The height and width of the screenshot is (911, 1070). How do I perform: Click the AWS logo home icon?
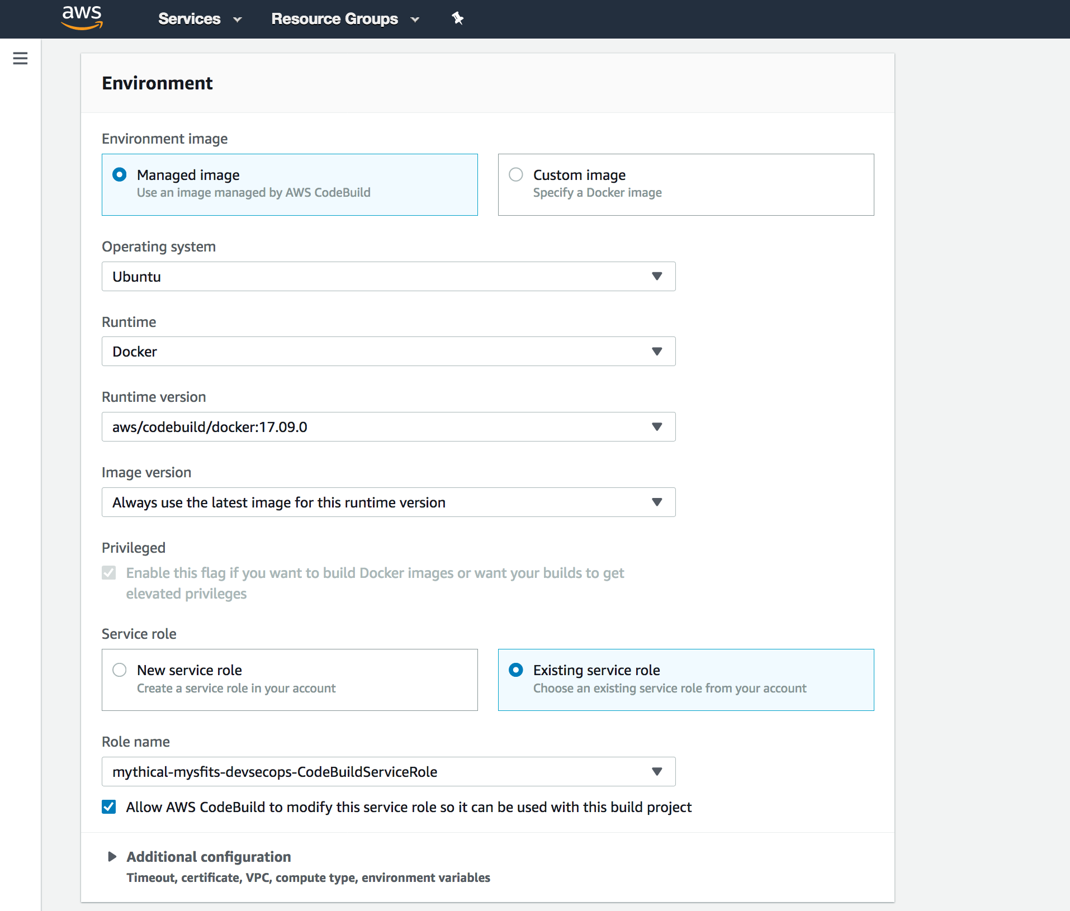point(82,18)
